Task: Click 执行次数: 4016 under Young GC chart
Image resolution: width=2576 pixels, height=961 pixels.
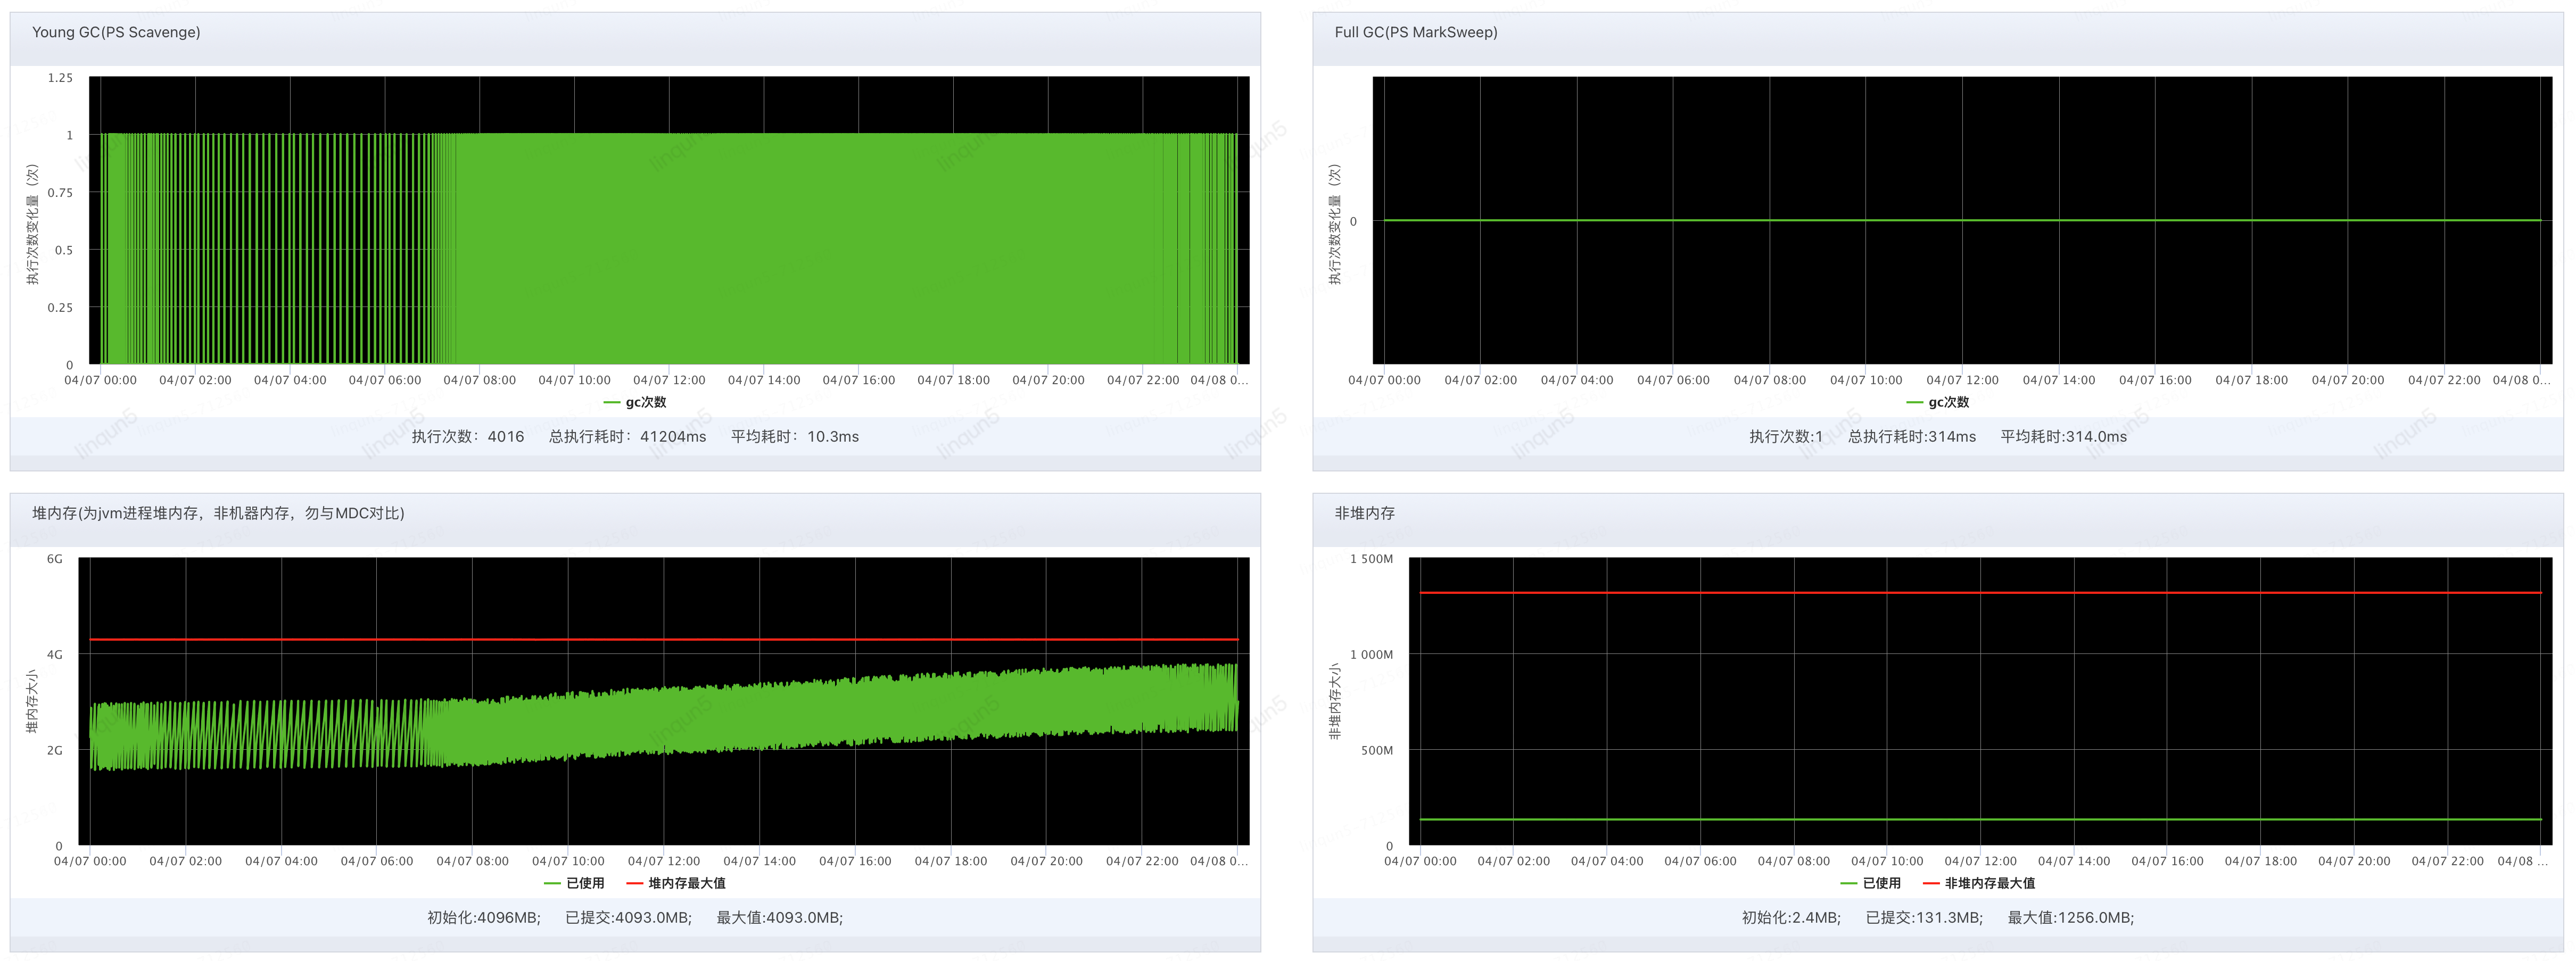Action: 467,436
